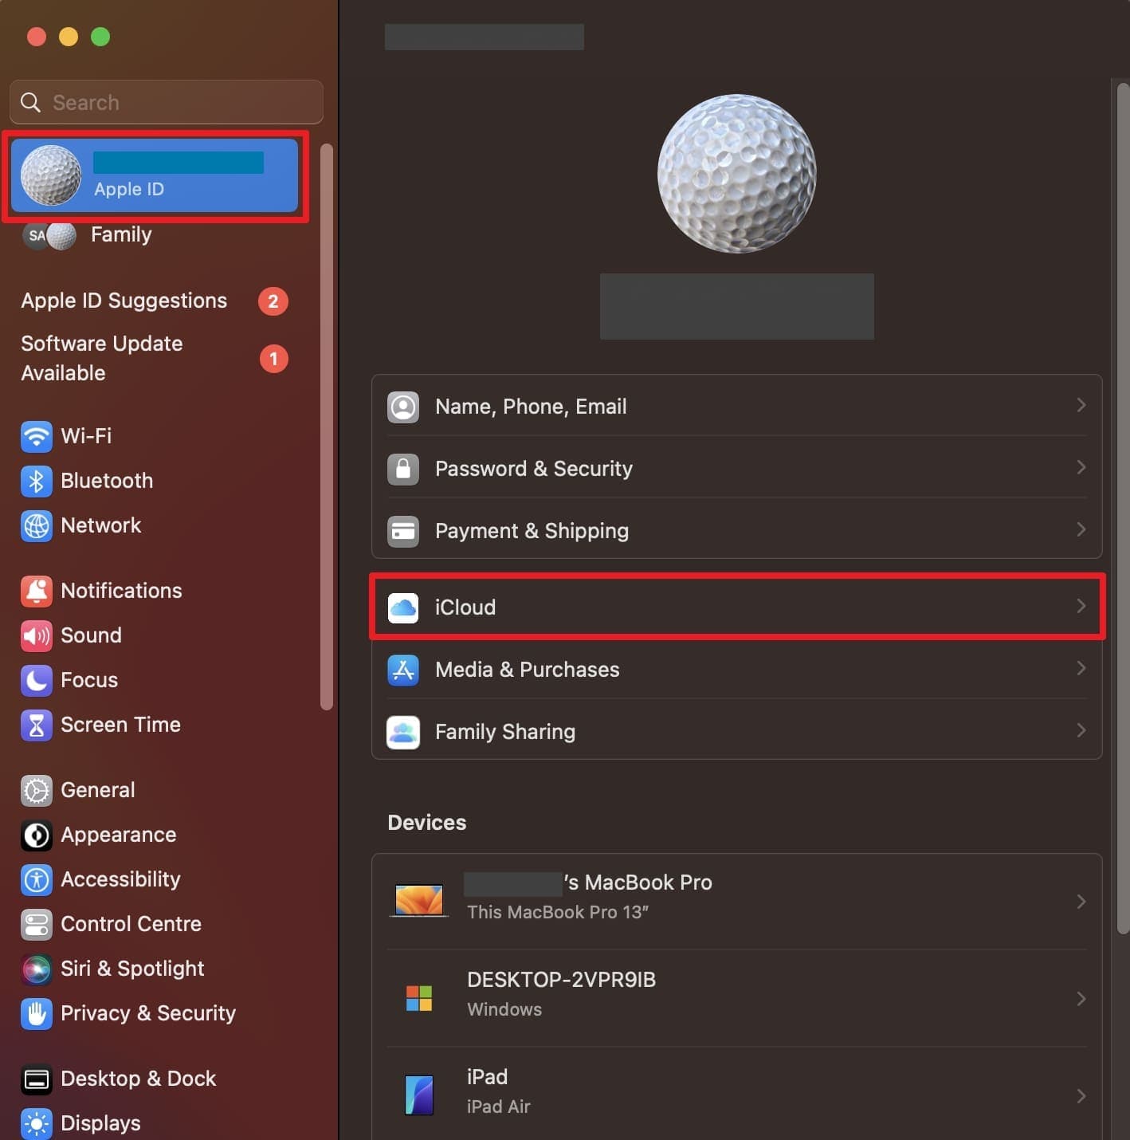Click the Accessibility icon
This screenshot has width=1130, height=1140.
point(37,879)
